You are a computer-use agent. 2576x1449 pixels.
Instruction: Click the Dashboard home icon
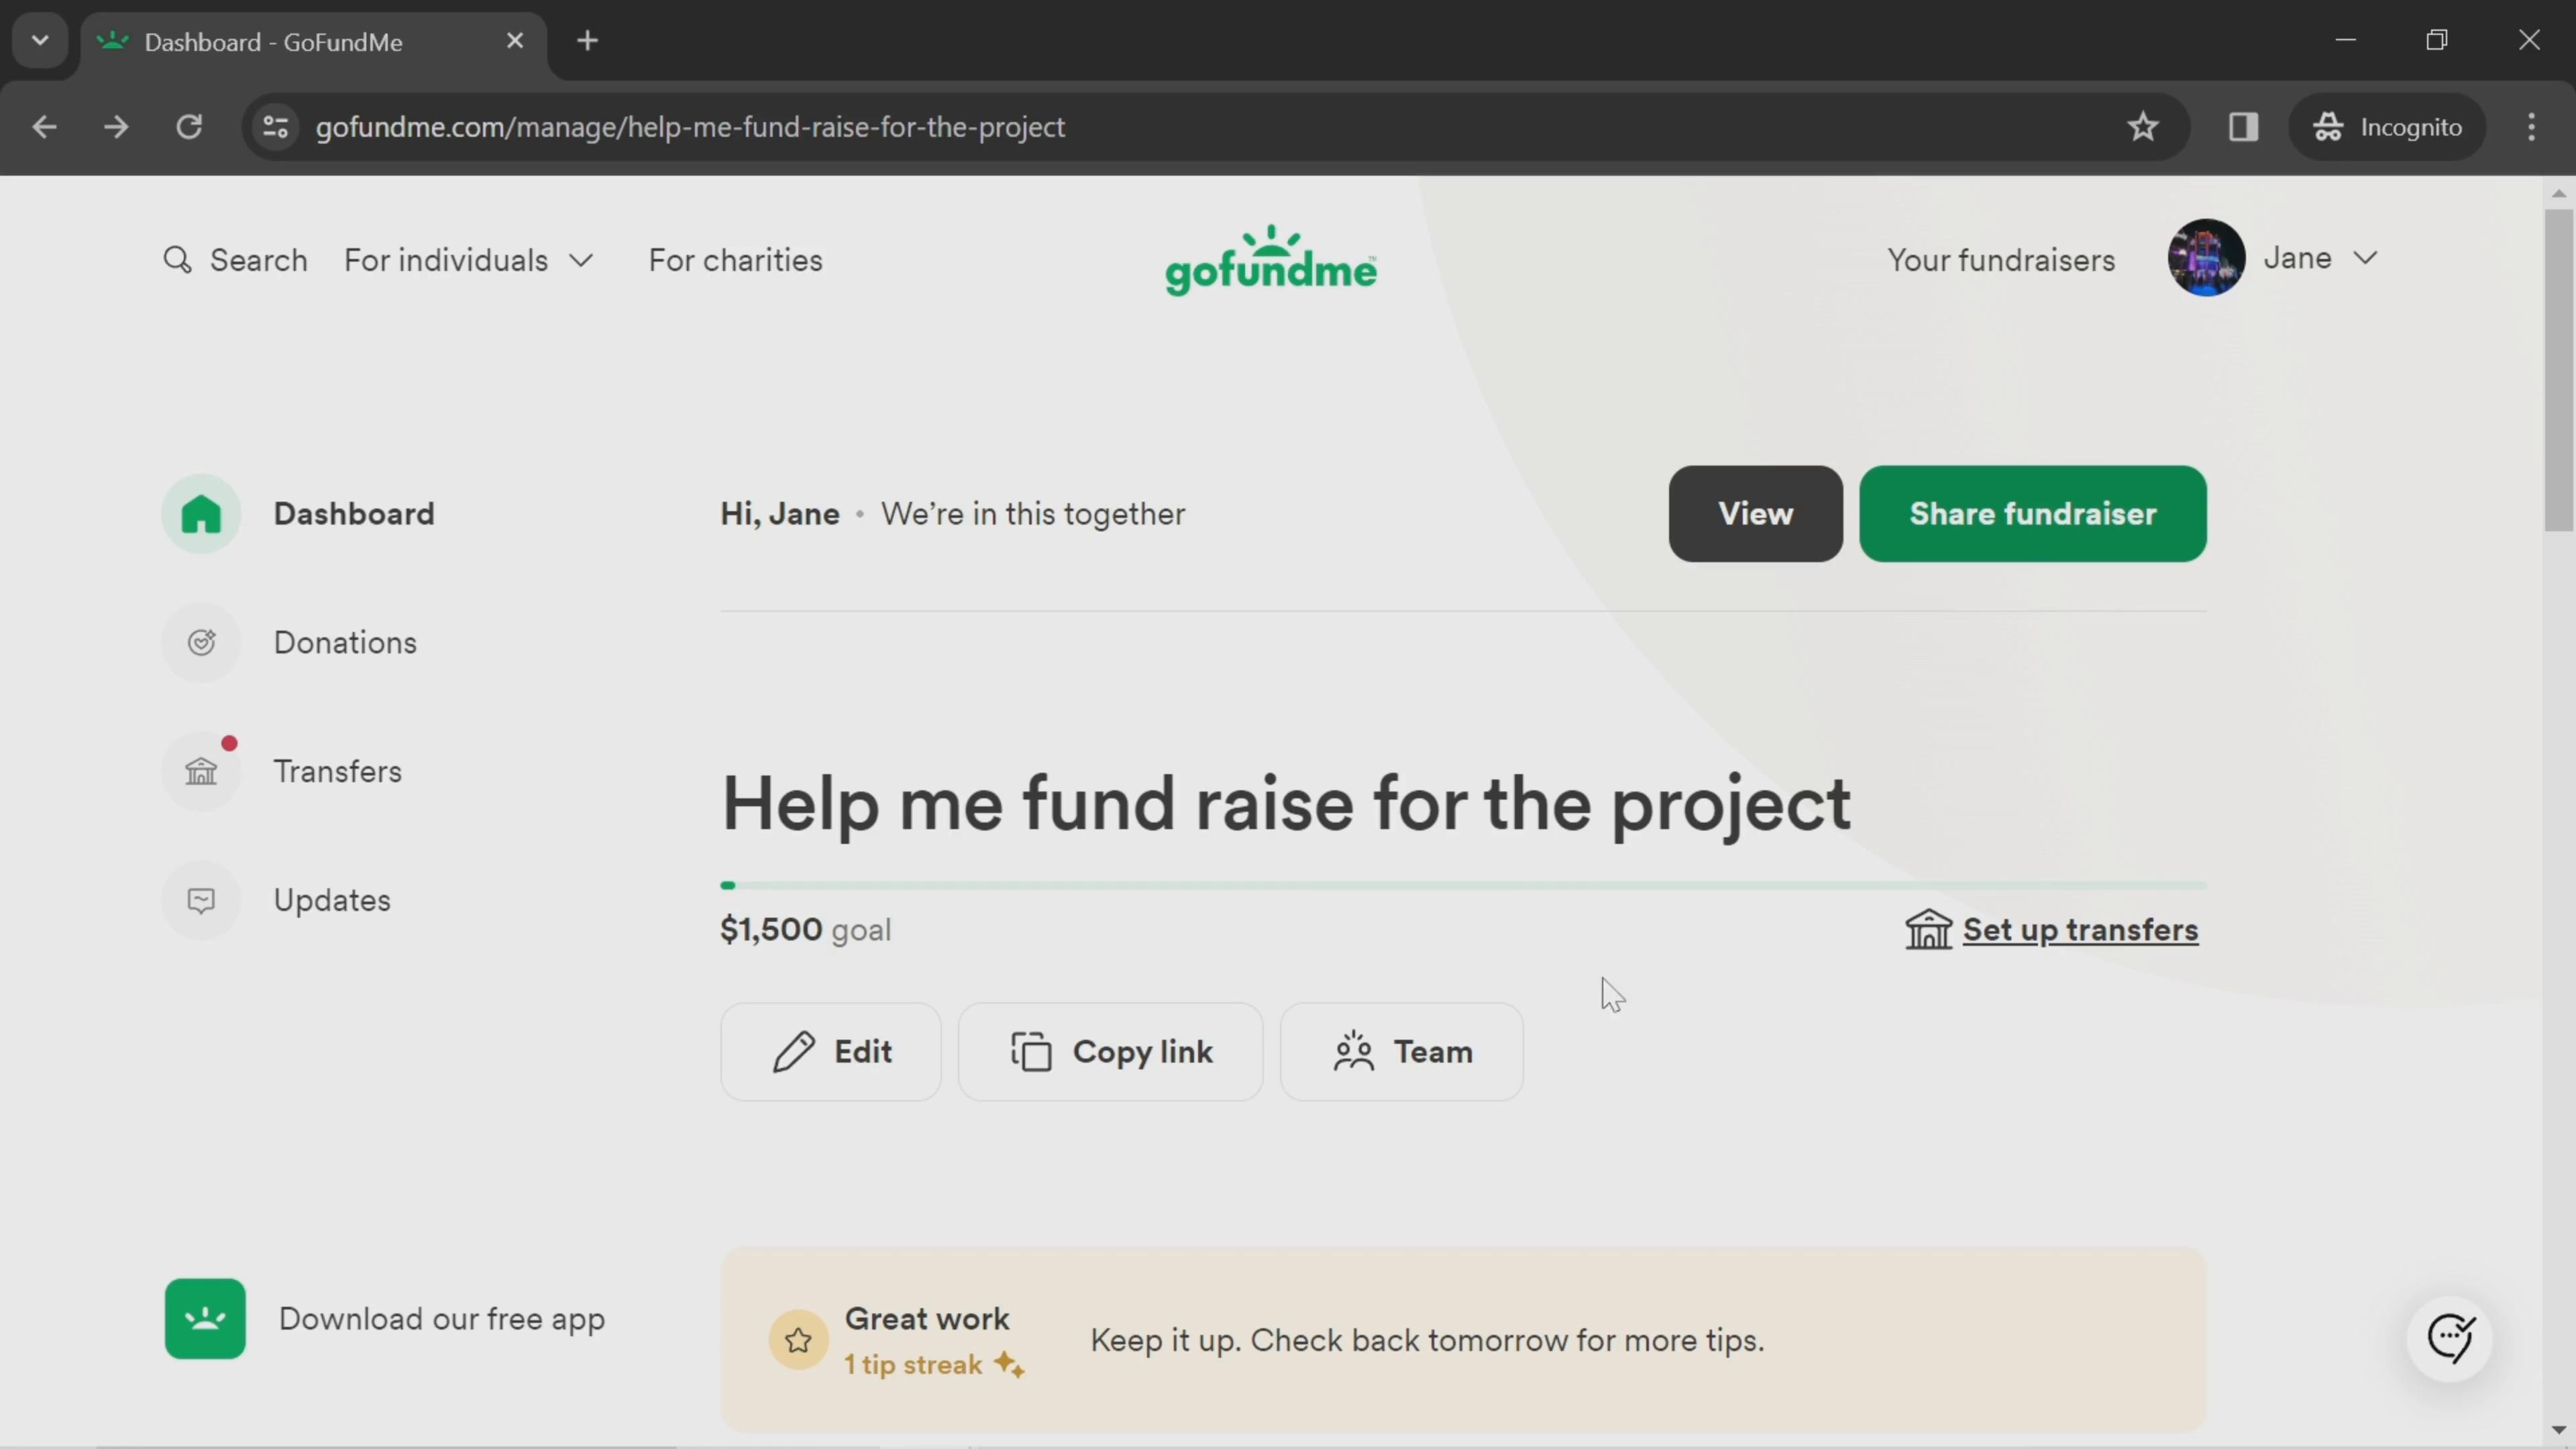click(x=203, y=513)
